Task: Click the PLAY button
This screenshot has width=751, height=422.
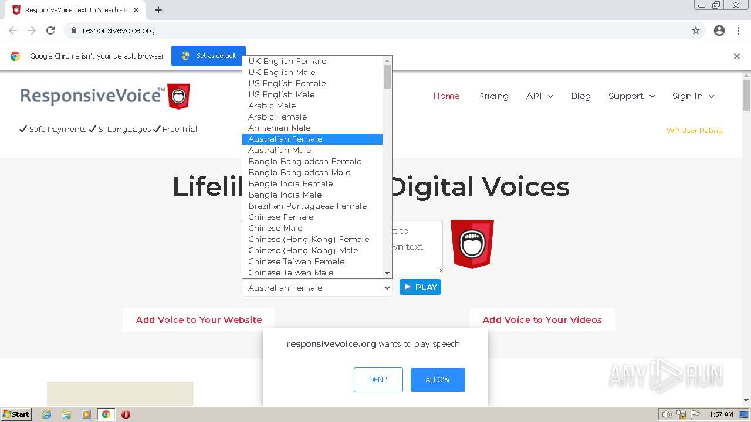Action: [x=420, y=287]
